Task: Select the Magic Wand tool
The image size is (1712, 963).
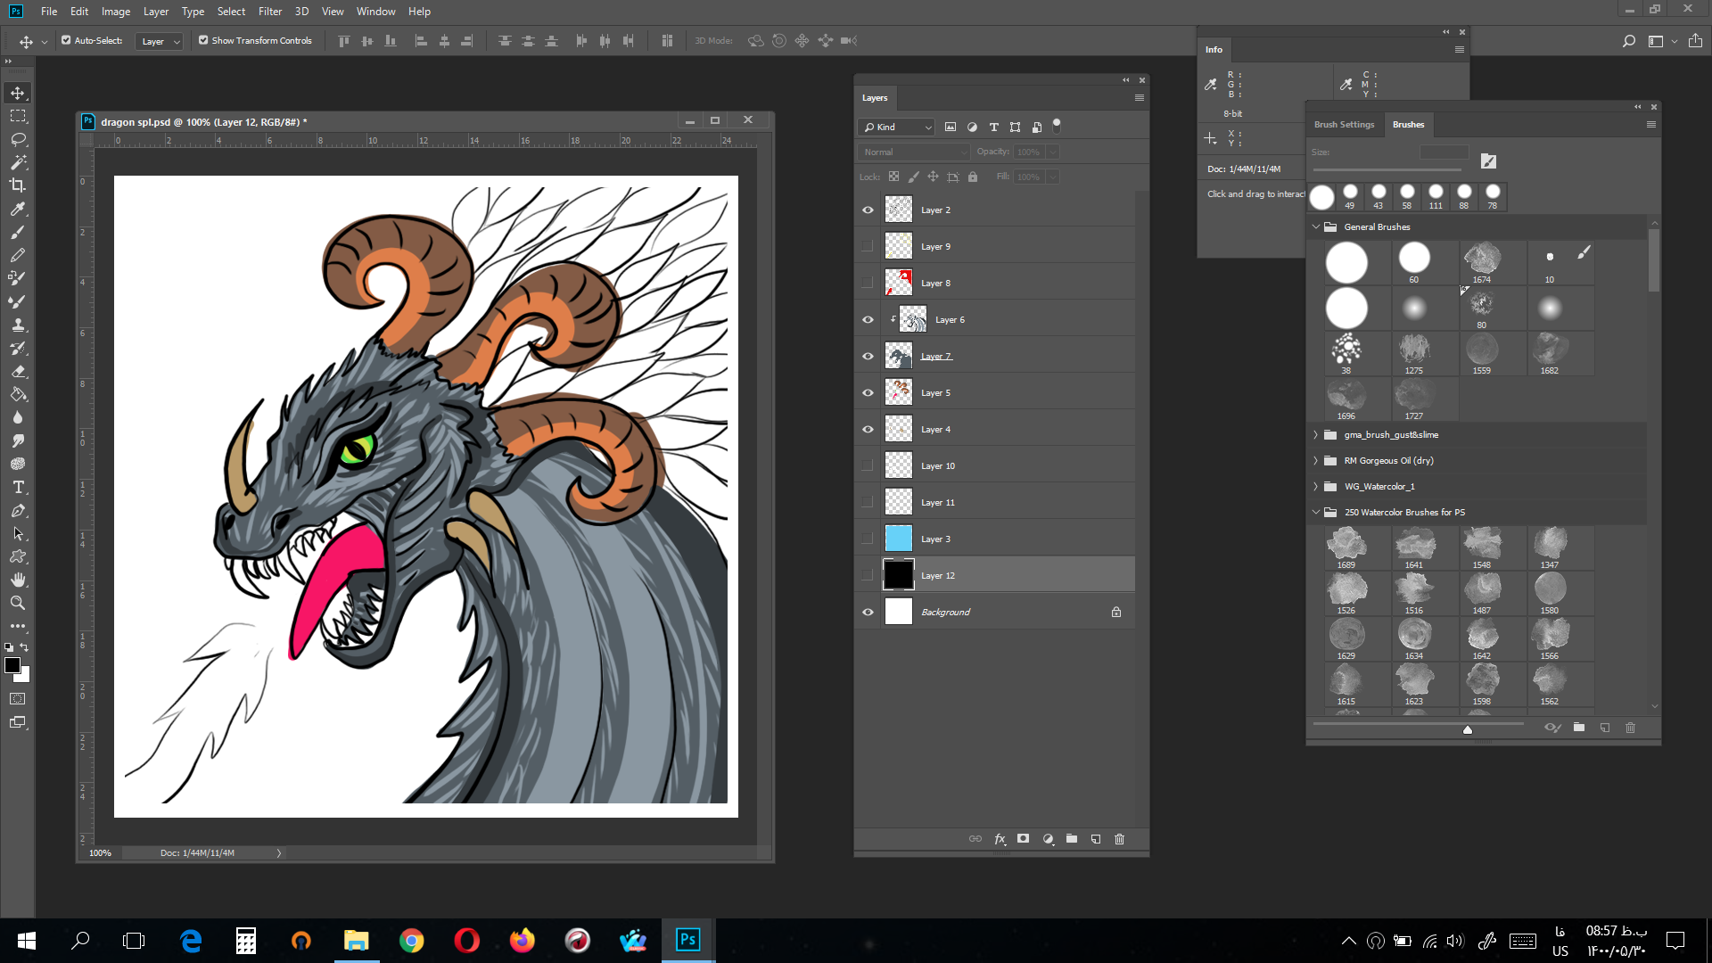Action: 18,162
